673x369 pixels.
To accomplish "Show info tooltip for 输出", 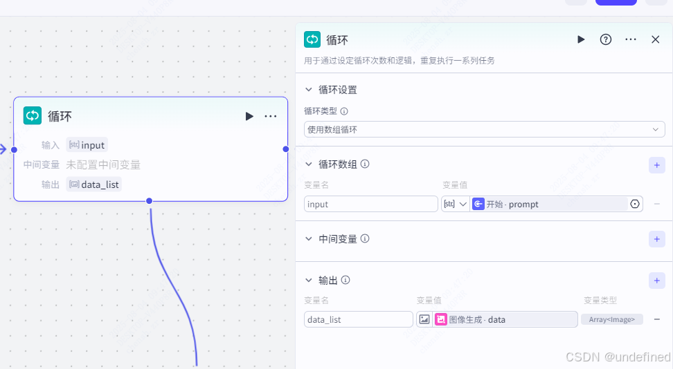I will [x=346, y=280].
